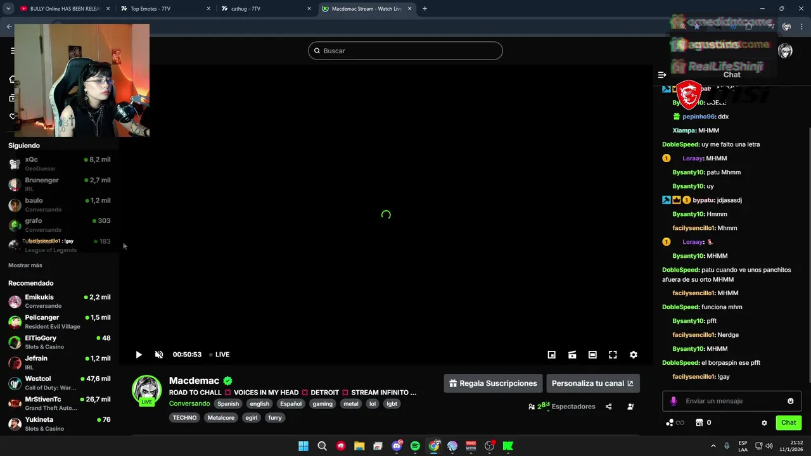
Task: Select the Spanish tag
Action: click(228, 403)
